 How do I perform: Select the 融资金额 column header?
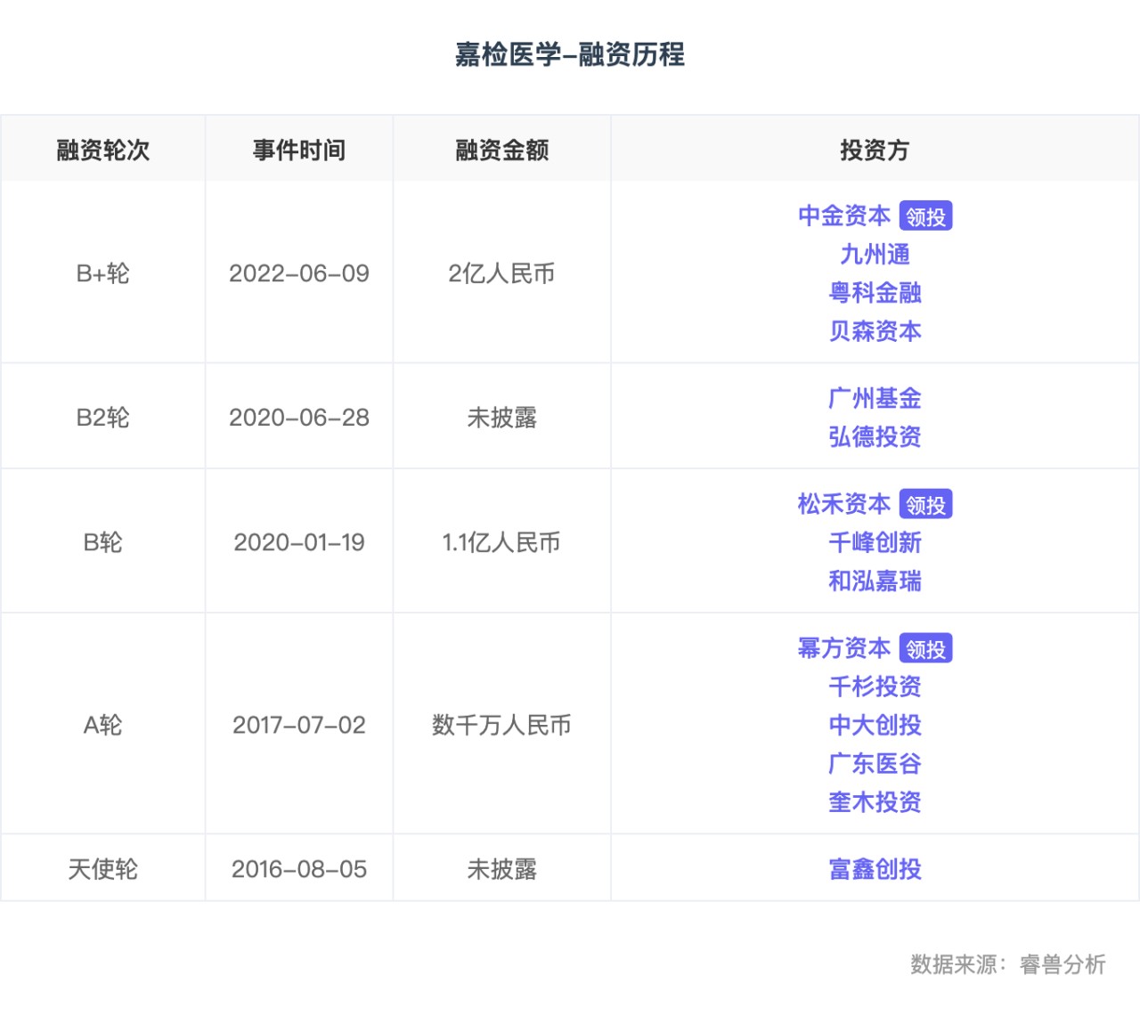[502, 150]
